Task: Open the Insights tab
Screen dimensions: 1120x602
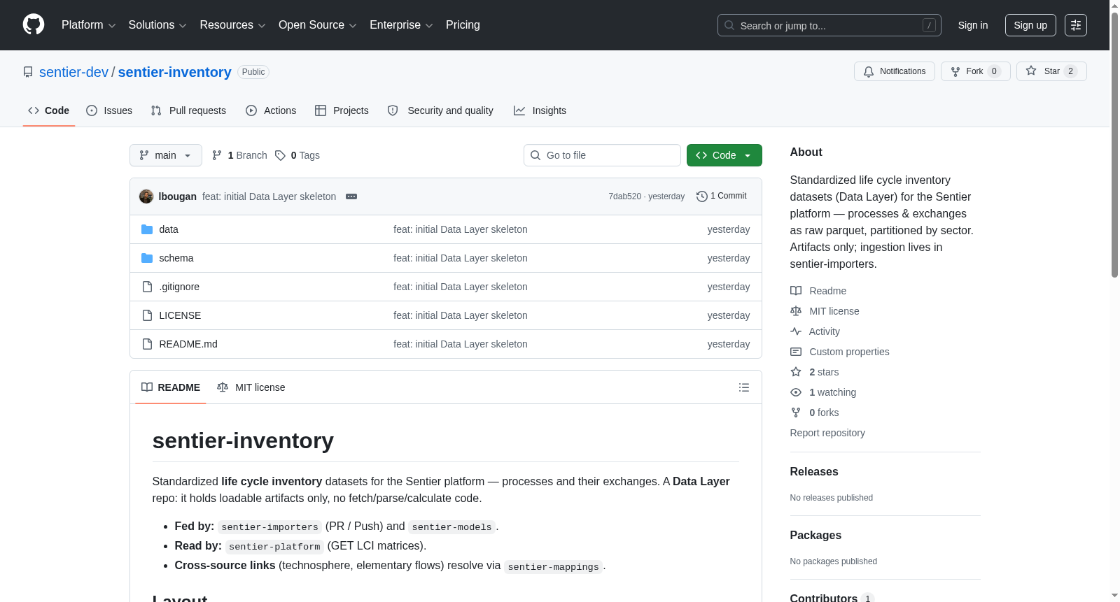Action: [x=540, y=110]
